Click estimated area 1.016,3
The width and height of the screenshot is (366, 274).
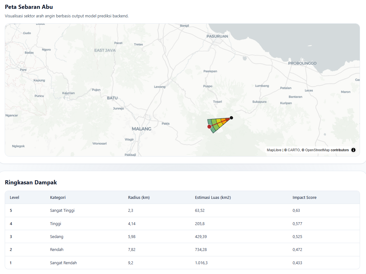[x=201, y=263]
